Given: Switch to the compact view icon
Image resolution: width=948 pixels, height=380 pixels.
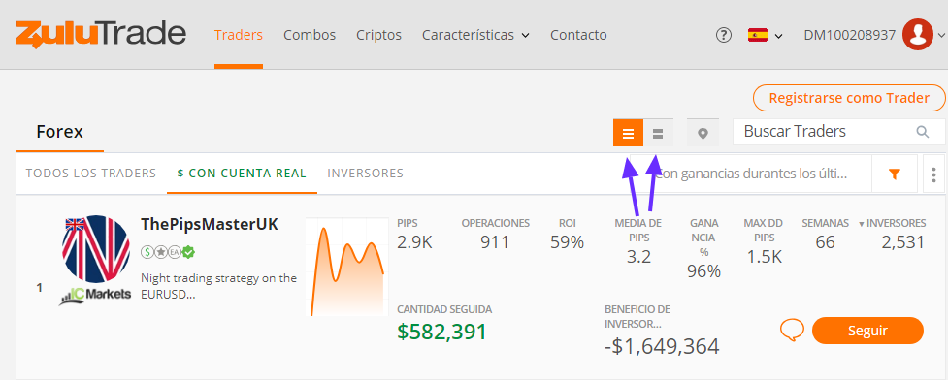Looking at the screenshot, I should coord(658,133).
